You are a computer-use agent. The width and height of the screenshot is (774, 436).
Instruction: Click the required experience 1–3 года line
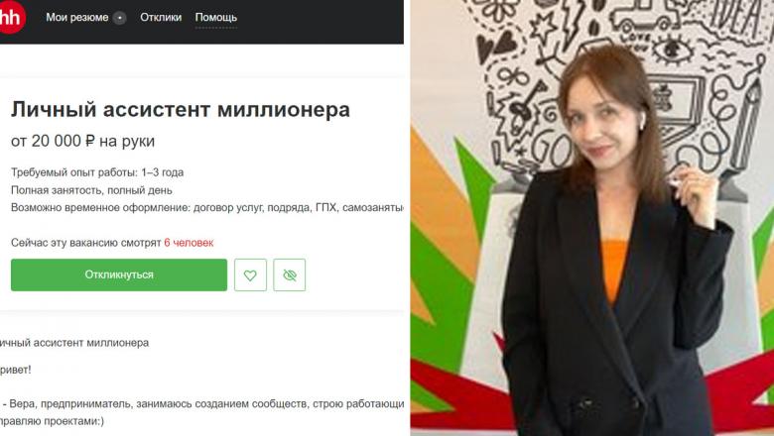pos(97,172)
